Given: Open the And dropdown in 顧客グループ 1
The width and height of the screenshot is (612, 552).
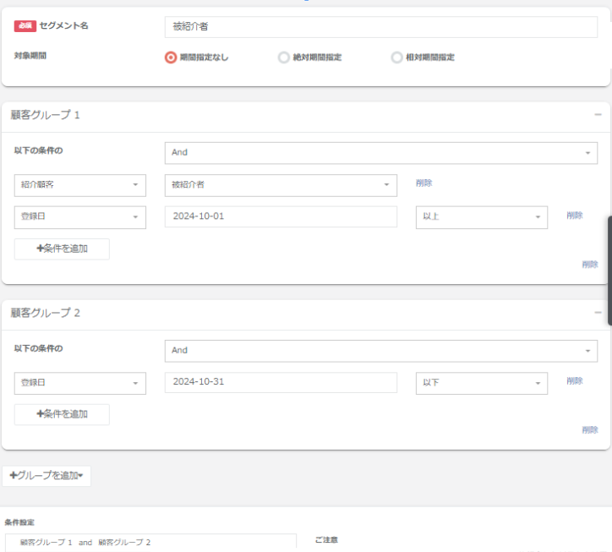Looking at the screenshot, I should (380, 153).
